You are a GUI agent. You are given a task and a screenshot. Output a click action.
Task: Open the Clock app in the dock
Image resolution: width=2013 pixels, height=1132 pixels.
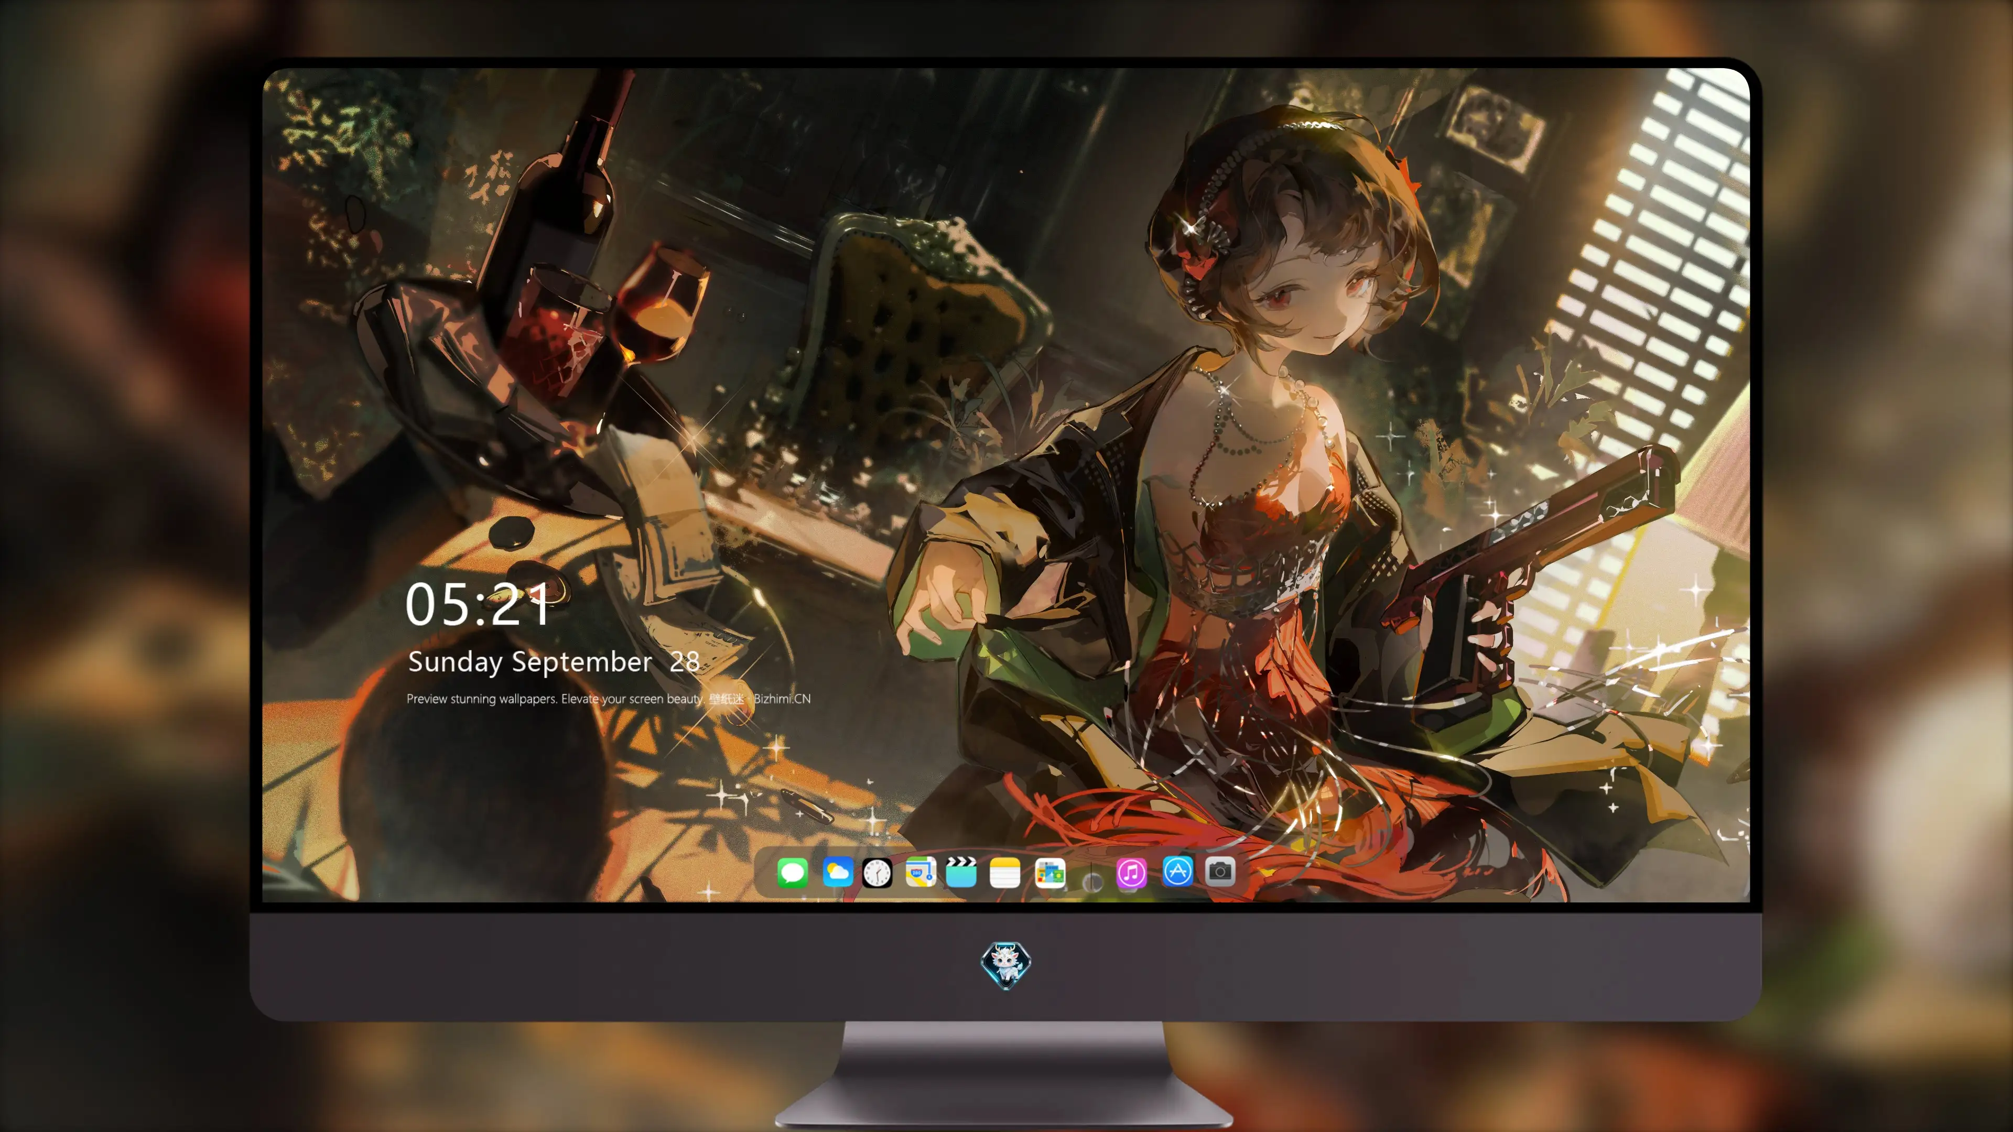coord(877,873)
